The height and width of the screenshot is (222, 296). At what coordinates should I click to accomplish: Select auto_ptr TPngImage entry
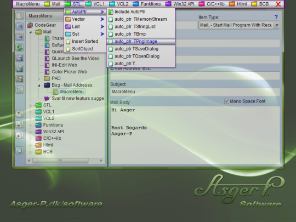coord(141,41)
